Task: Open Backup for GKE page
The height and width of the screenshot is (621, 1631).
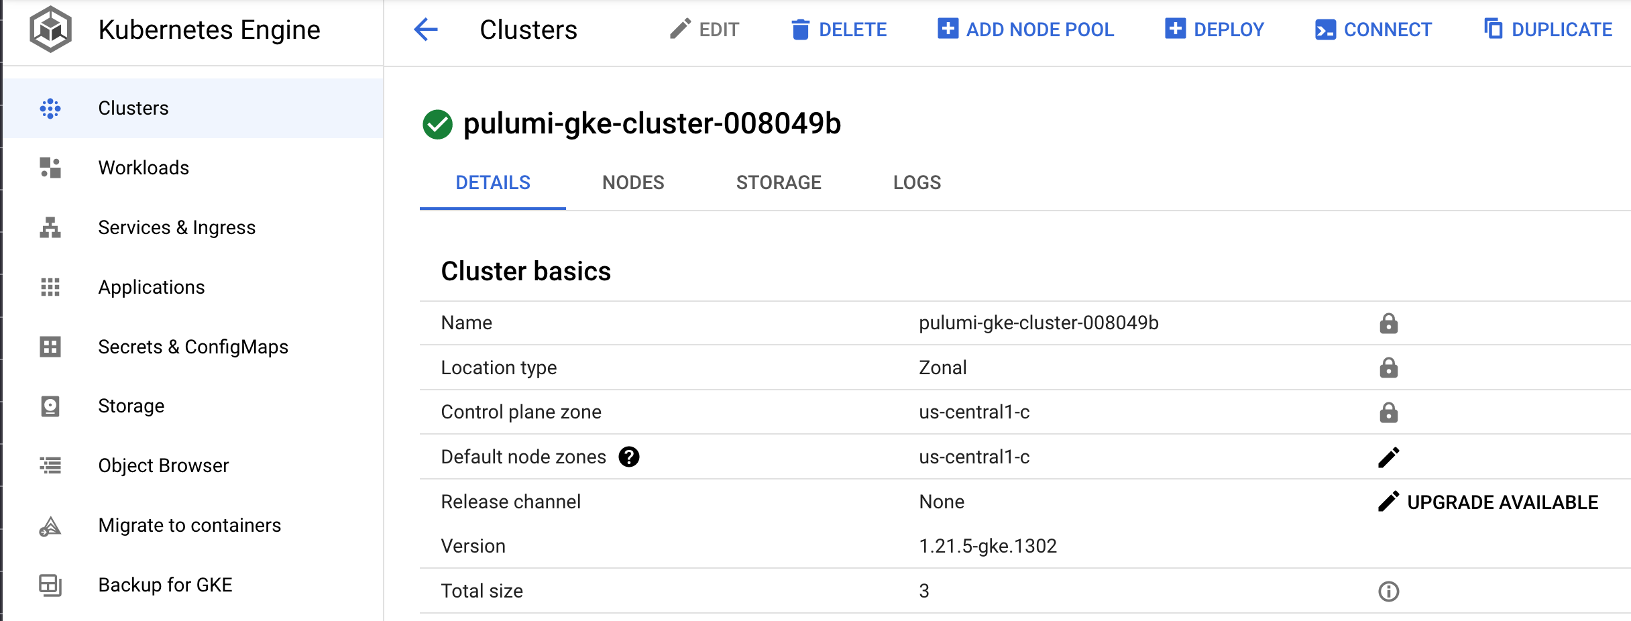Action: tap(193, 585)
